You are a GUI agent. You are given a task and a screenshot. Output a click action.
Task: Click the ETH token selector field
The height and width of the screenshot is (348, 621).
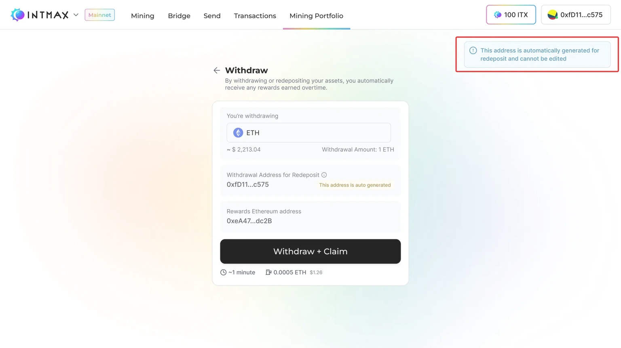pyautogui.click(x=308, y=133)
